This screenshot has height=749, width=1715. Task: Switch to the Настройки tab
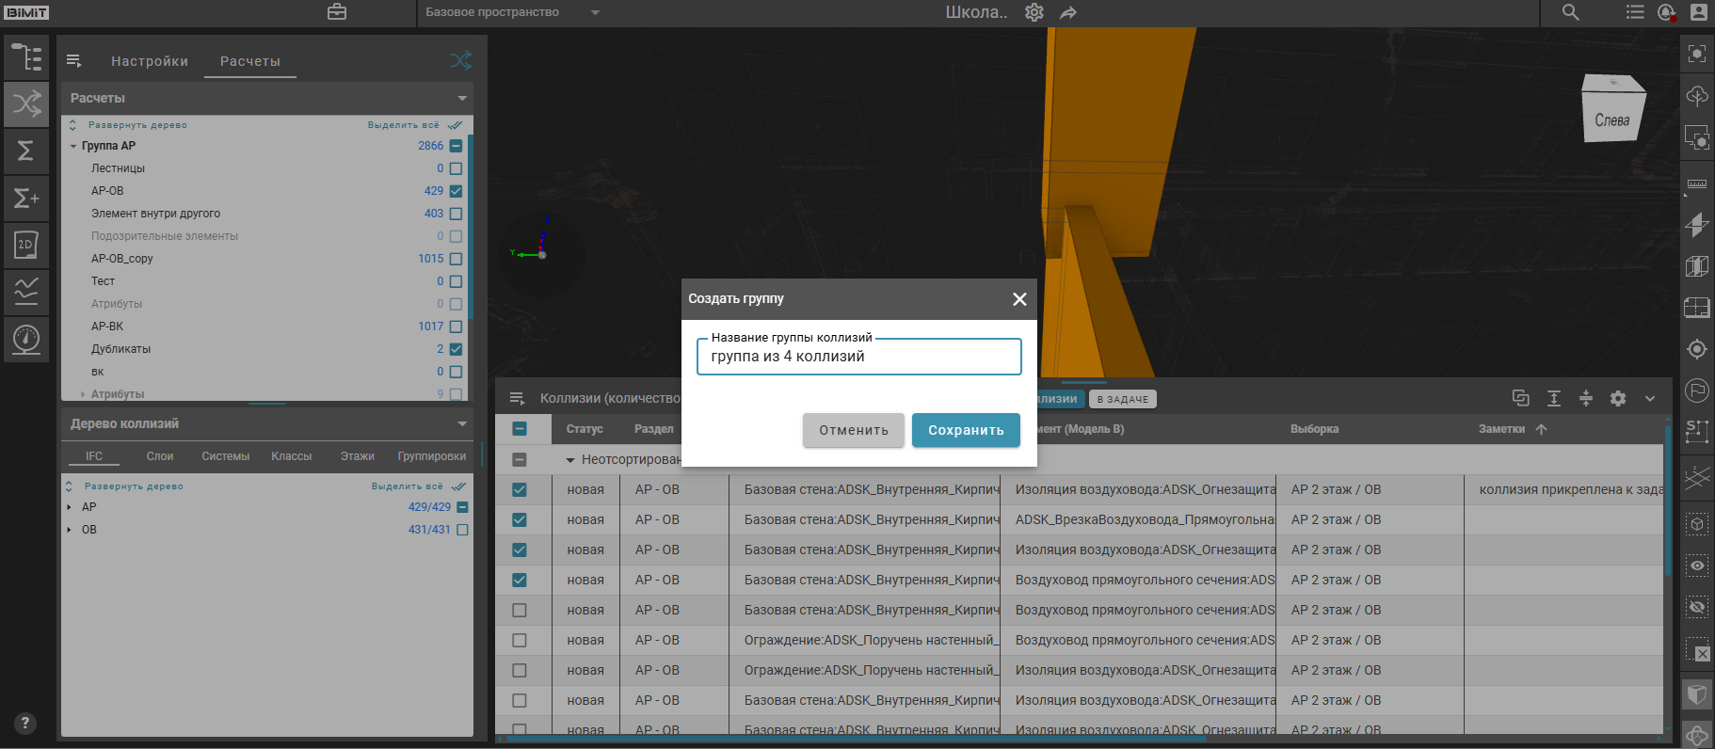point(150,61)
